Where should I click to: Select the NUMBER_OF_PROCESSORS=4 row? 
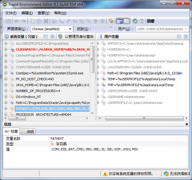click(x=38, y=91)
